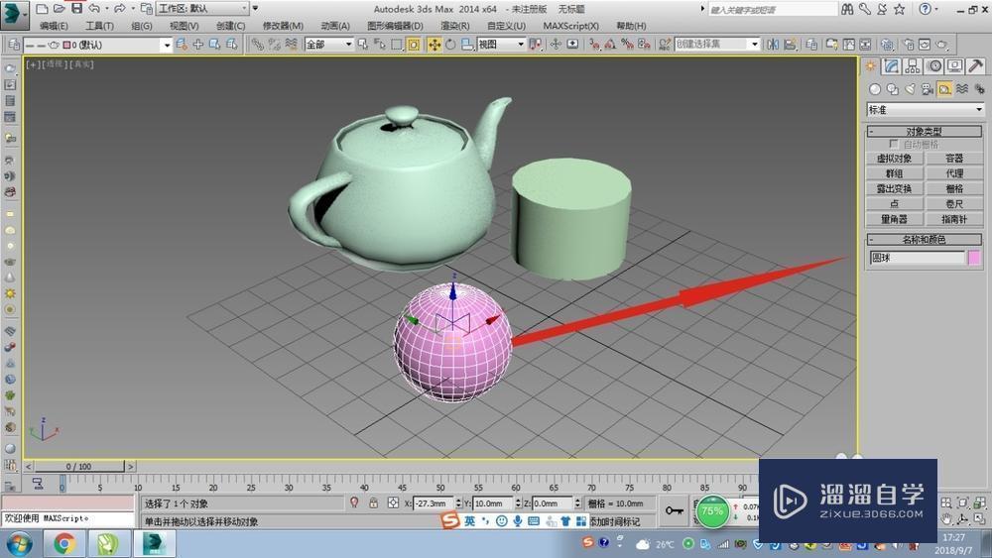Toggle Window/Crossing selection mode
Image resolution: width=992 pixels, height=558 pixels.
(414, 45)
